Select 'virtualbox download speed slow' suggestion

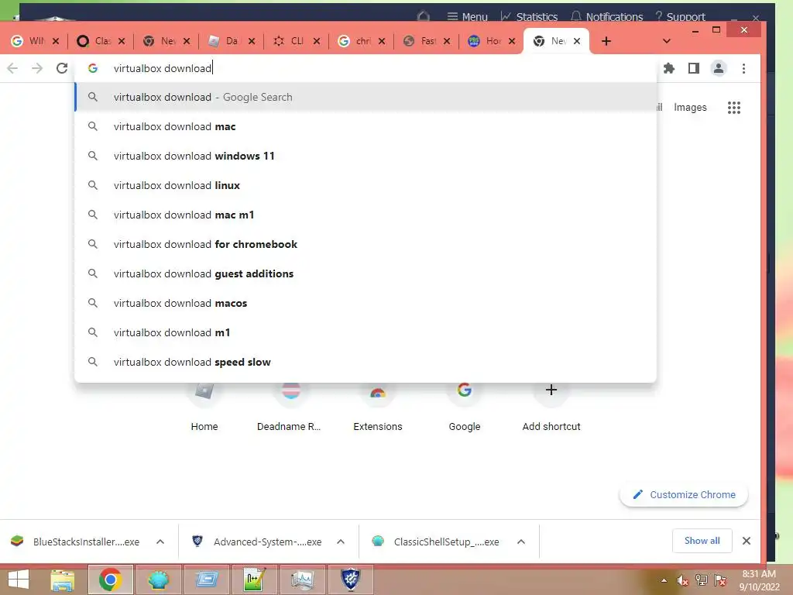point(366,362)
